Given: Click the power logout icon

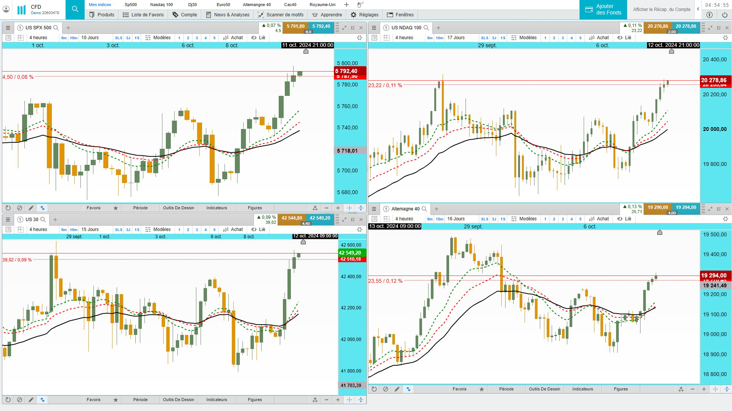Looking at the screenshot, I should 724,15.
